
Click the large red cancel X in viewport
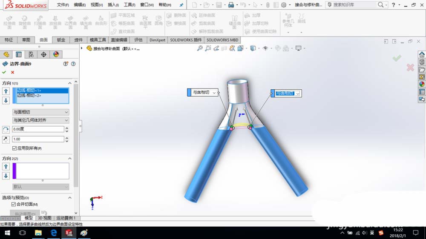tap(410, 67)
